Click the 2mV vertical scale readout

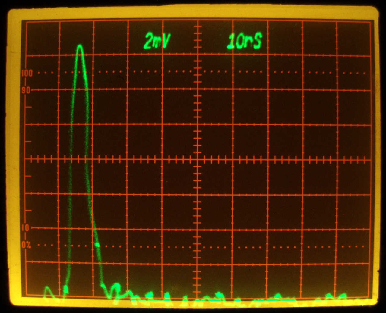157,41
